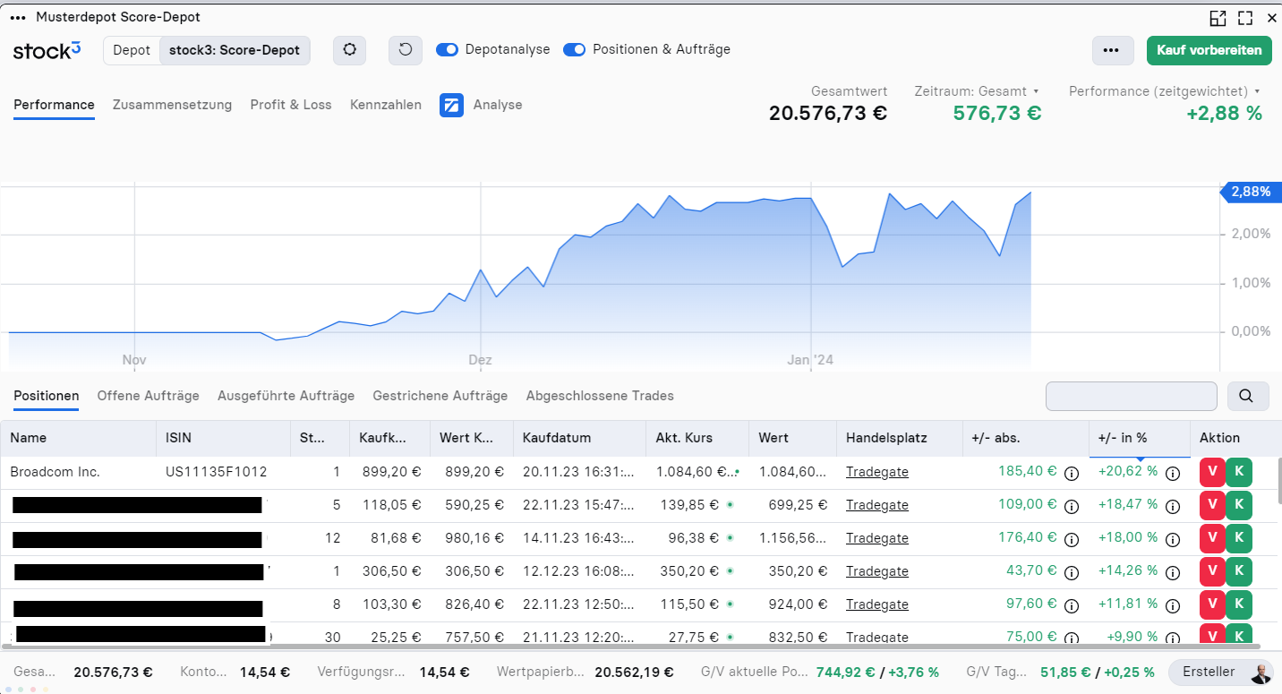Toggle the Depotanalyse switch
This screenshot has height=694, width=1282.
coord(447,50)
